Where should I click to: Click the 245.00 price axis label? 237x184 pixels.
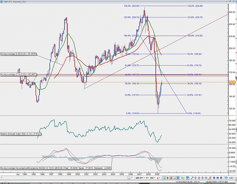point(232,12)
